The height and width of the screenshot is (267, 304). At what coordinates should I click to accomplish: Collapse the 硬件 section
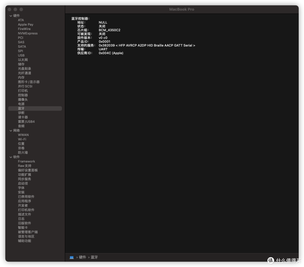tap(11, 16)
